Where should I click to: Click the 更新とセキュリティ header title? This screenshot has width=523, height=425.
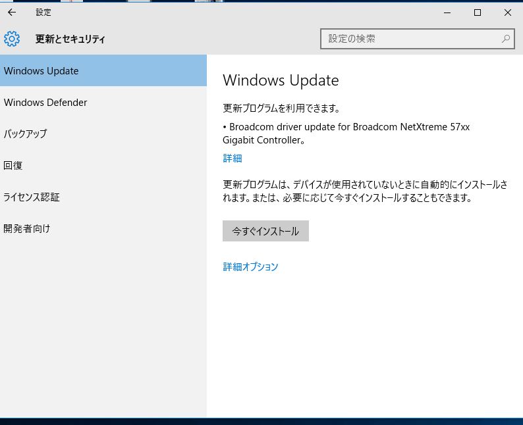point(70,39)
